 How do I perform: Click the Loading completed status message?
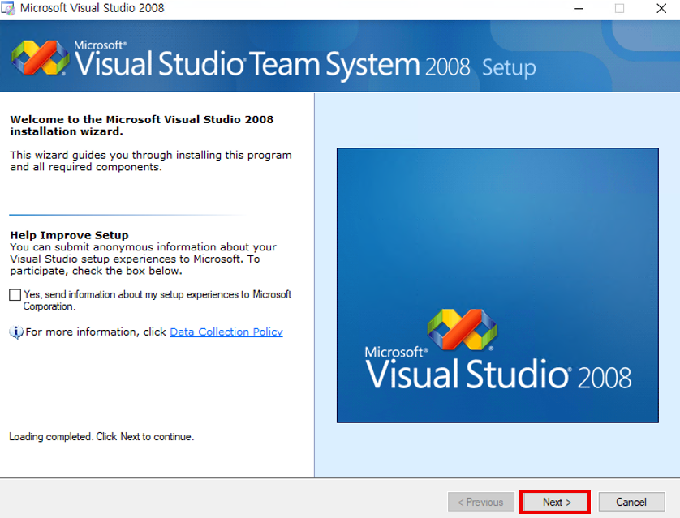tap(101, 437)
